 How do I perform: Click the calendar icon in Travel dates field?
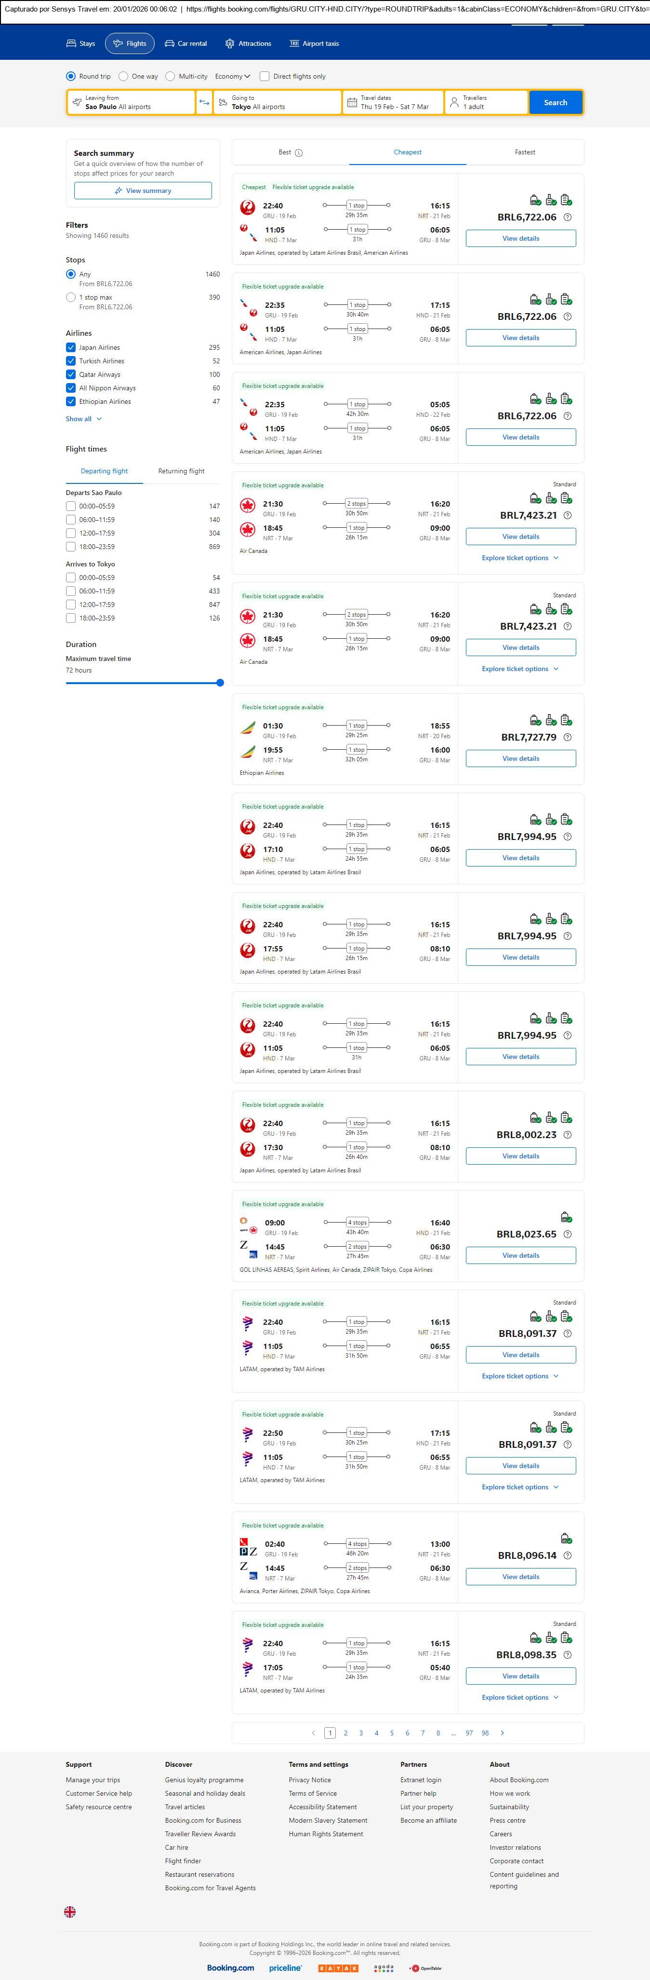(x=352, y=102)
